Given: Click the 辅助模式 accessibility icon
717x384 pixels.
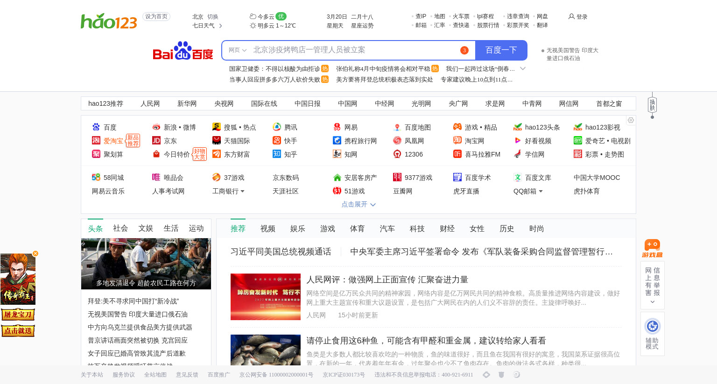Looking at the screenshot, I should coord(652,326).
